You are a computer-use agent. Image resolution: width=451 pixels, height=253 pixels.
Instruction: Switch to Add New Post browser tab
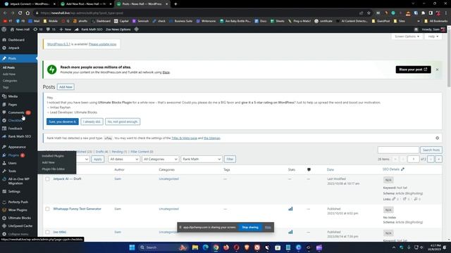86,4
